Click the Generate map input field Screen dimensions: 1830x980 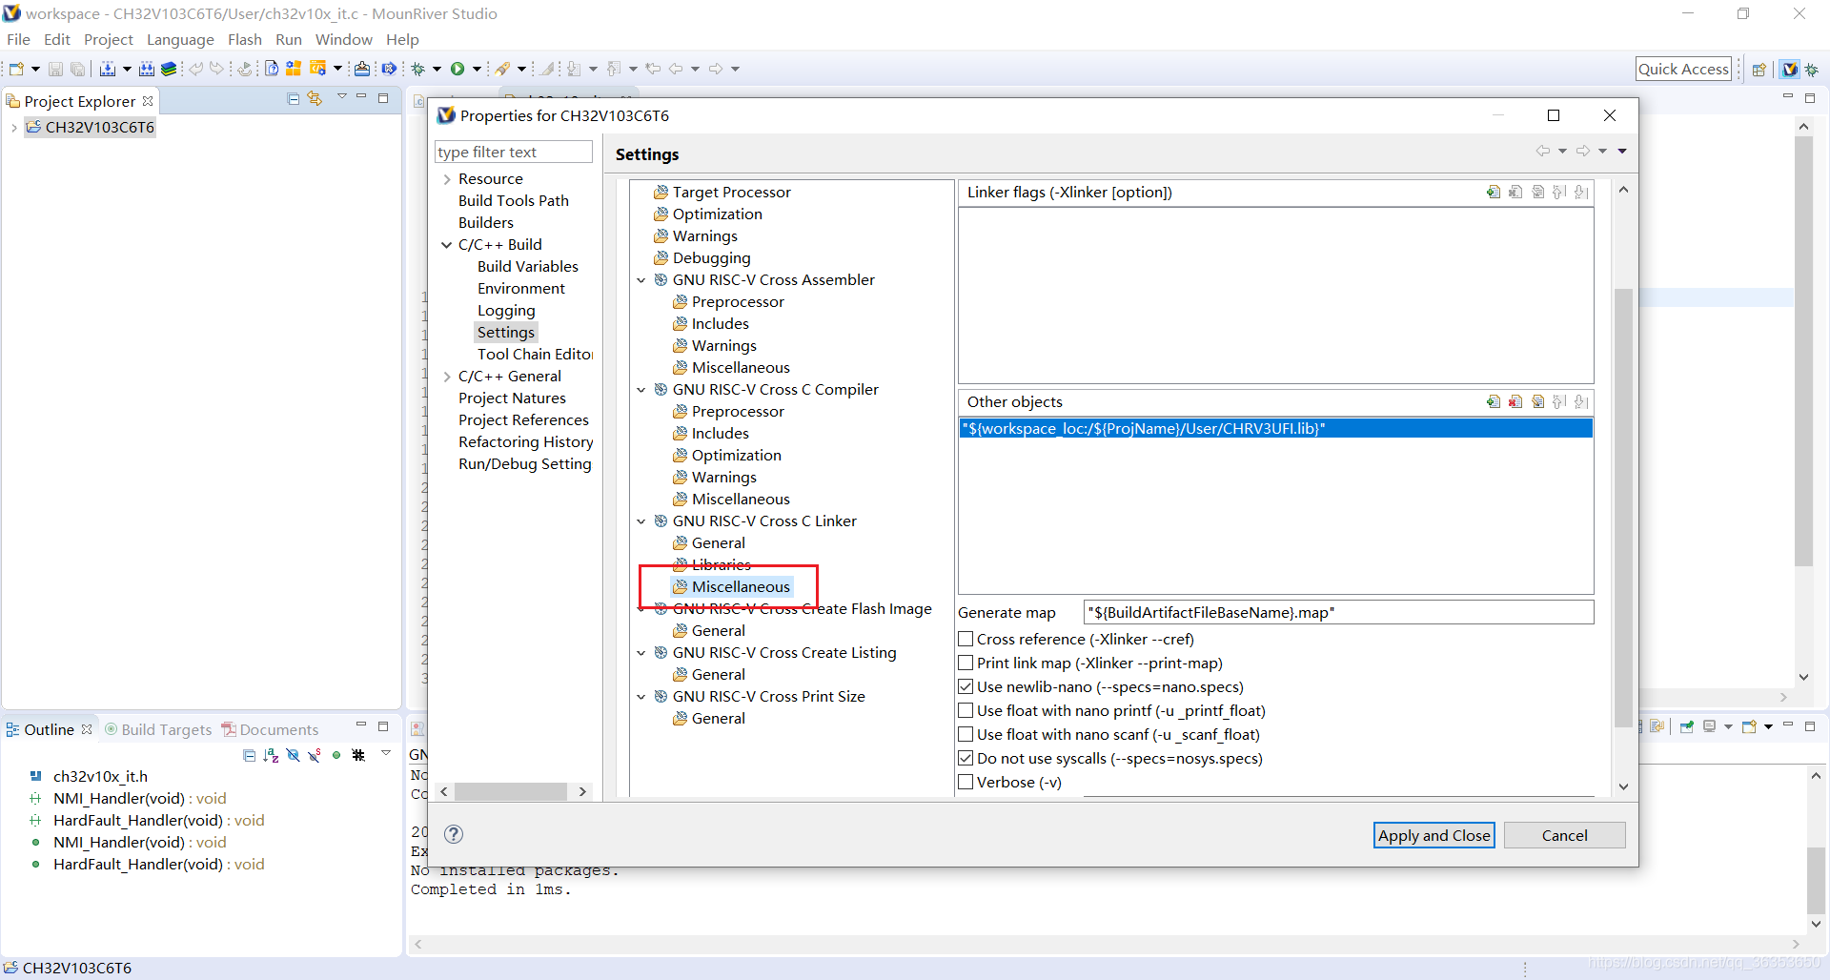pyautogui.click(x=1339, y=612)
